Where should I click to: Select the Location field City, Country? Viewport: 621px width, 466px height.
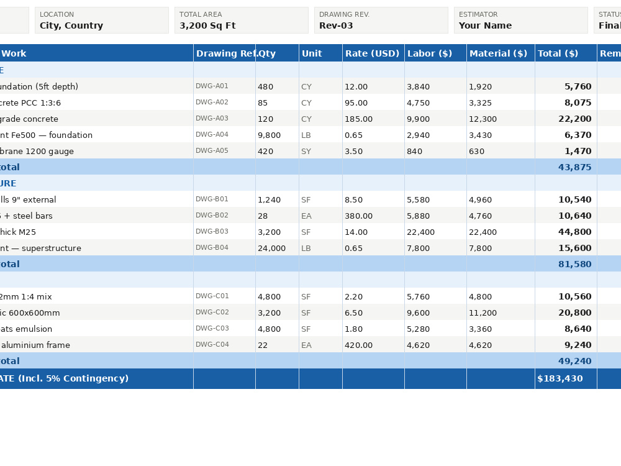pos(102,21)
